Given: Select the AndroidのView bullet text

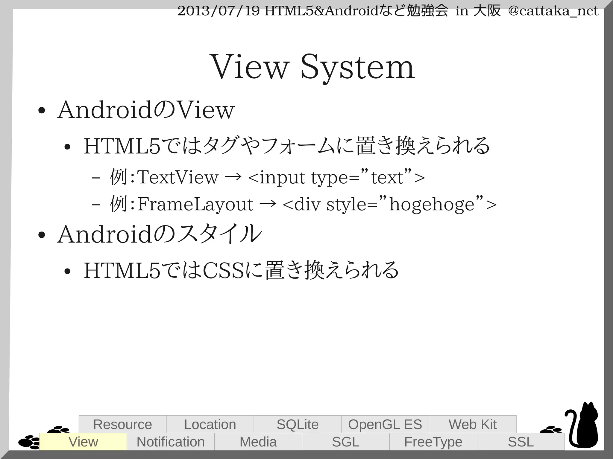Looking at the screenshot, I should click(x=146, y=110).
